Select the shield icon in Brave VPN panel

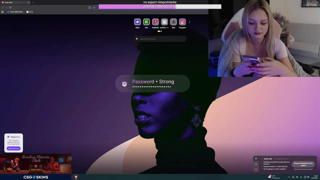(256, 158)
